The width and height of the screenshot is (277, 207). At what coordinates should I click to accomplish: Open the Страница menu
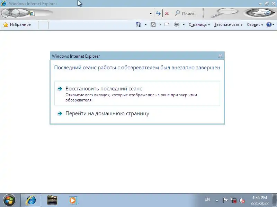[x=199, y=24]
